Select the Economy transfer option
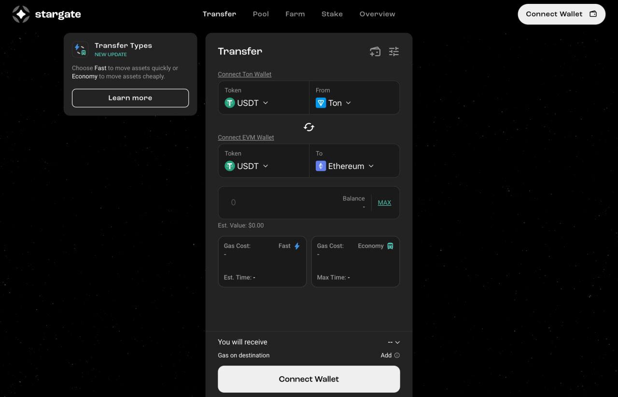Screen dimensions: 618x397 (x=355, y=262)
